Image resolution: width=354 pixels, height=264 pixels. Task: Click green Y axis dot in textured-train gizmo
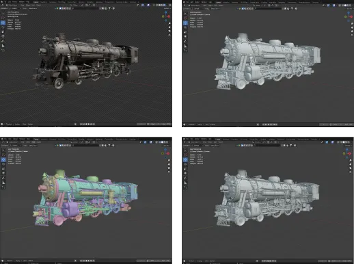[x=163, y=16]
